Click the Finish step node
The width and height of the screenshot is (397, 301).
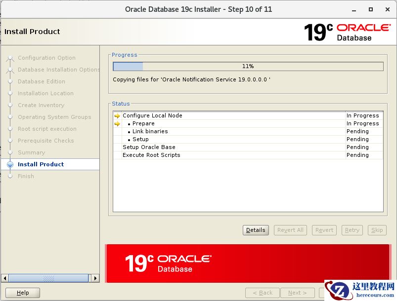pyautogui.click(x=10, y=176)
